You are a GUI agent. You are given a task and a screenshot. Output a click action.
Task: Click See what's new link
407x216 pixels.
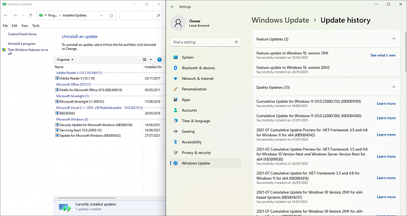point(383,55)
